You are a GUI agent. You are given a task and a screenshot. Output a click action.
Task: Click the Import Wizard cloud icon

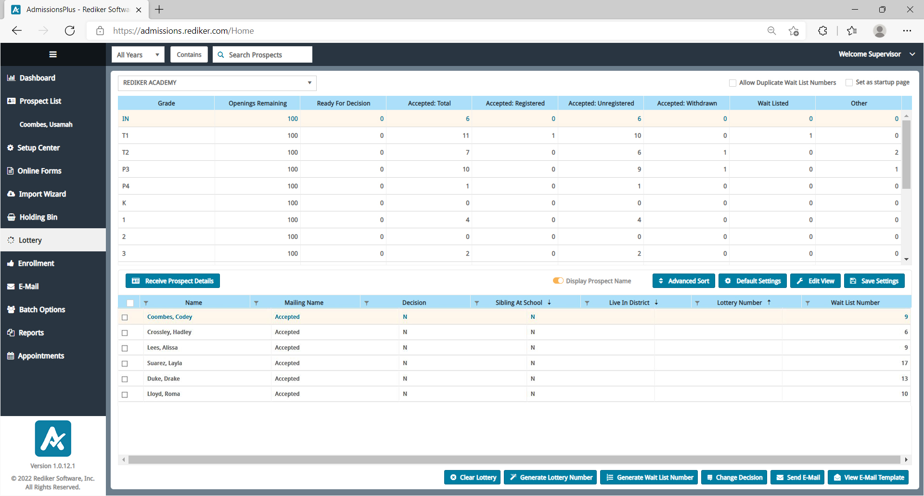11,194
